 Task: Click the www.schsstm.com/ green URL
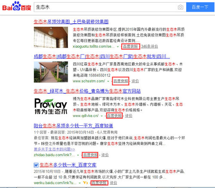click(x=89, y=81)
